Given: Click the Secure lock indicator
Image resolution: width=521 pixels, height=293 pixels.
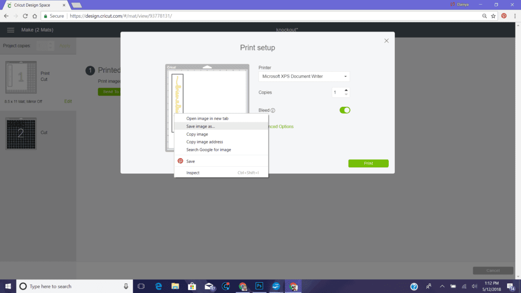Looking at the screenshot, I should click(54, 16).
